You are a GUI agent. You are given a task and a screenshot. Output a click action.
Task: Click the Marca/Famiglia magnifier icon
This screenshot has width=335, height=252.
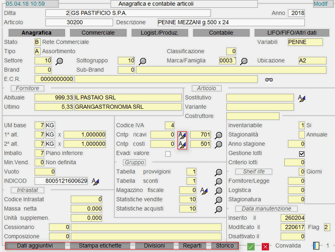point(244,61)
